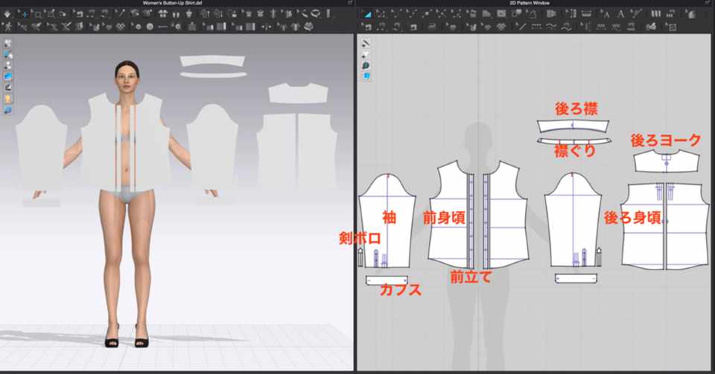Choose the Rectangle pattern tool in 2D toolbar
This screenshot has width=715, height=374.
pyautogui.click(x=501, y=14)
